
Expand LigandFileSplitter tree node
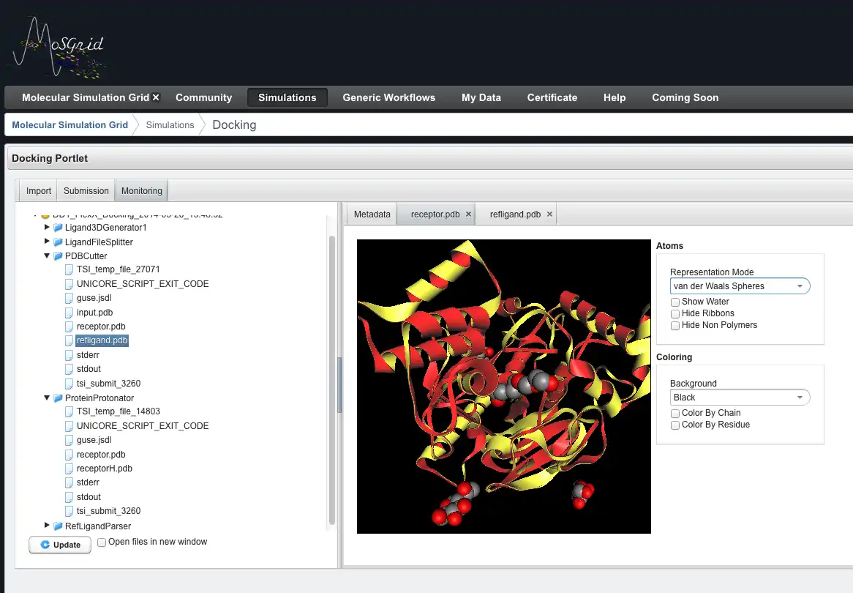47,242
